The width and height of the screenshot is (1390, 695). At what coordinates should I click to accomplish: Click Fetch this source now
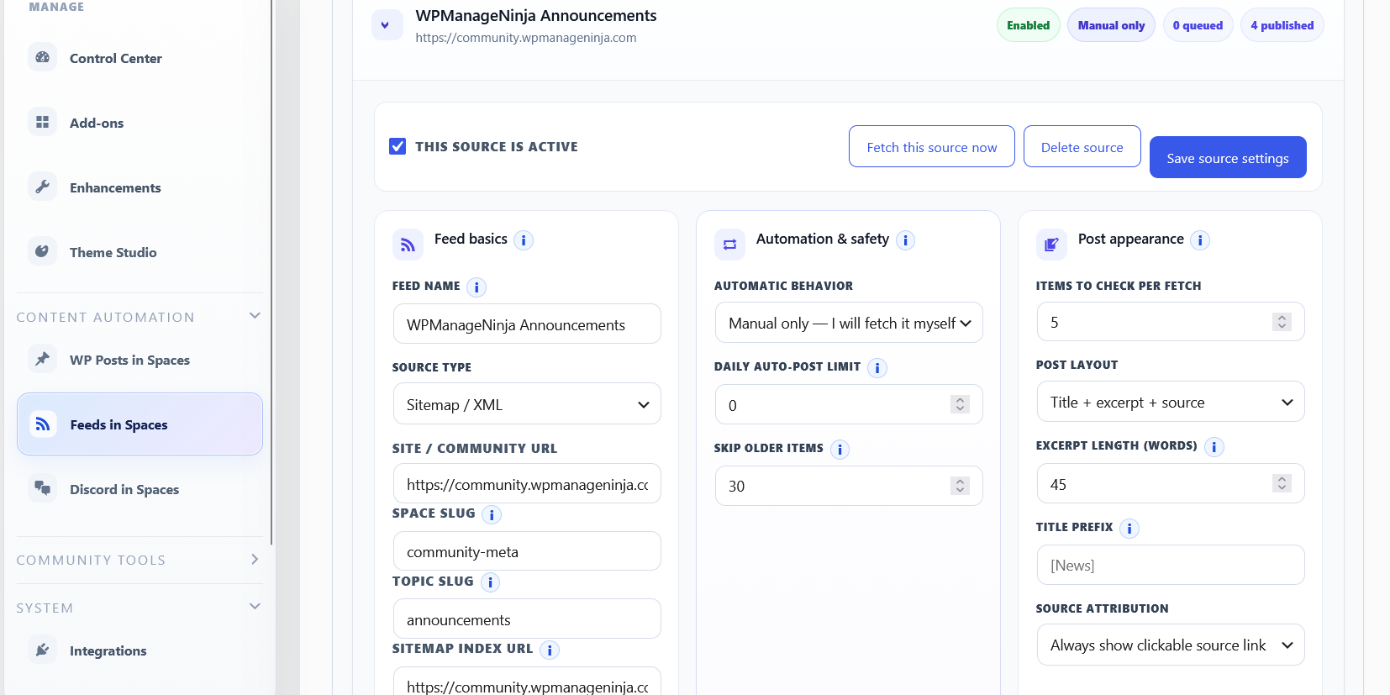click(x=931, y=147)
